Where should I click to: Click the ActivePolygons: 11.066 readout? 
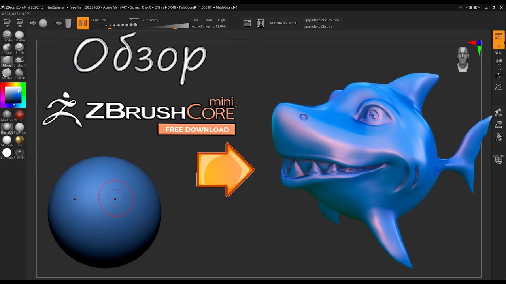click(209, 26)
